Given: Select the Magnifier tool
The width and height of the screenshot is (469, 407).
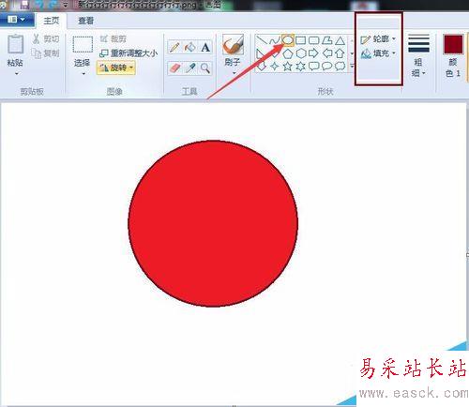Looking at the screenshot, I should coord(205,68).
